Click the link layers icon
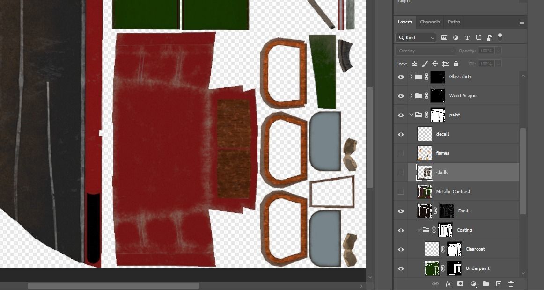The width and height of the screenshot is (544, 290). click(x=435, y=284)
